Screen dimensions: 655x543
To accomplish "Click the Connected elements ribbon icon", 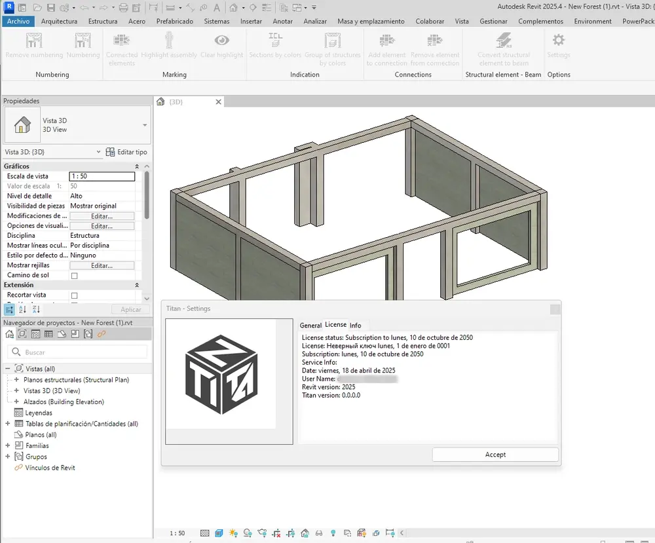I will (x=122, y=41).
